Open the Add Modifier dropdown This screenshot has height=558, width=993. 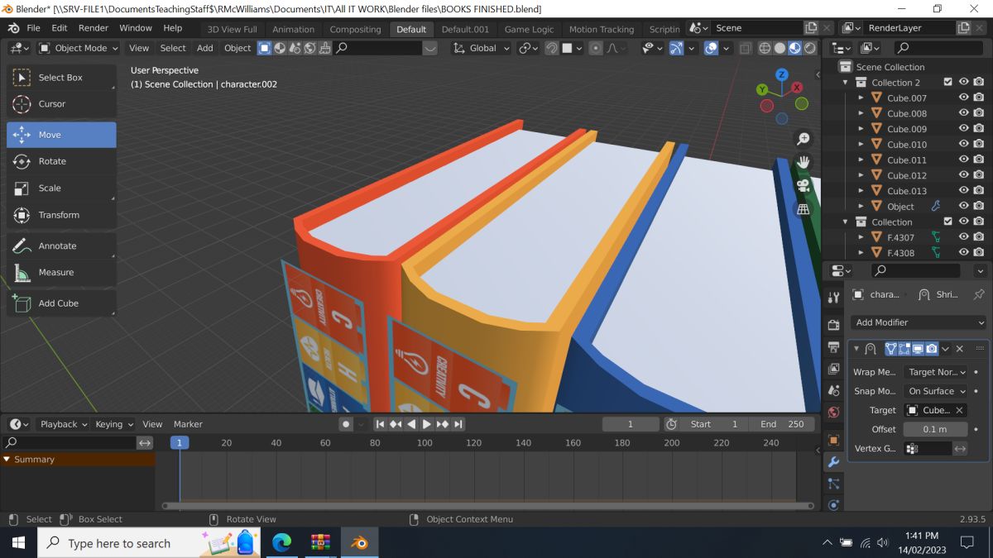[919, 322]
